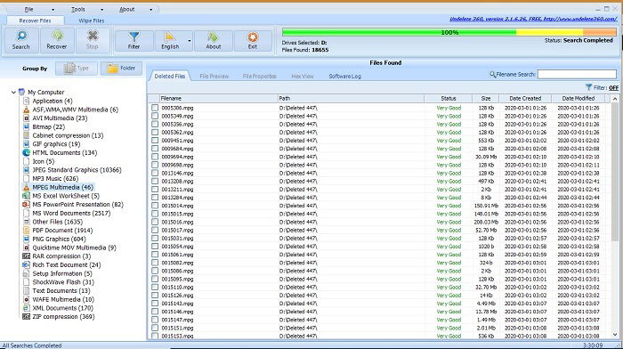Tick the checkbox for 0009694.mpg
This screenshot has height=349, width=623.
tap(155, 157)
